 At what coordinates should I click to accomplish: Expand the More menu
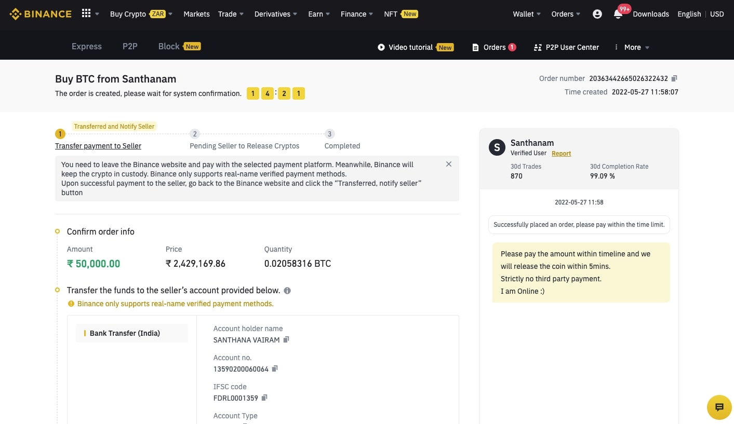pos(632,47)
